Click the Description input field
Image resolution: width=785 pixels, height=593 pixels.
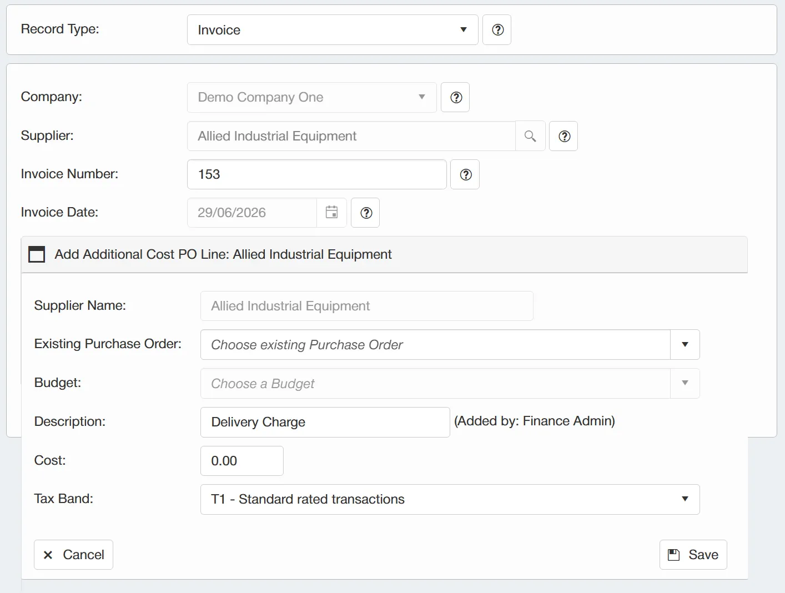325,422
